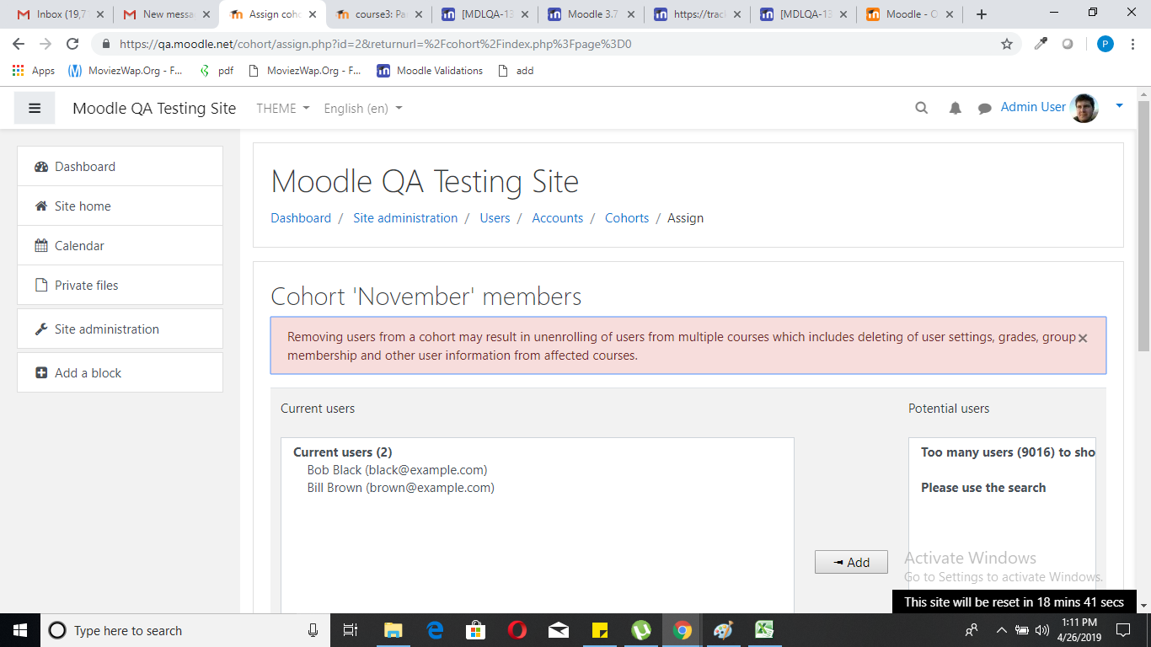Open Mail app from taskbar
This screenshot has width=1151, height=647.
(x=559, y=630)
